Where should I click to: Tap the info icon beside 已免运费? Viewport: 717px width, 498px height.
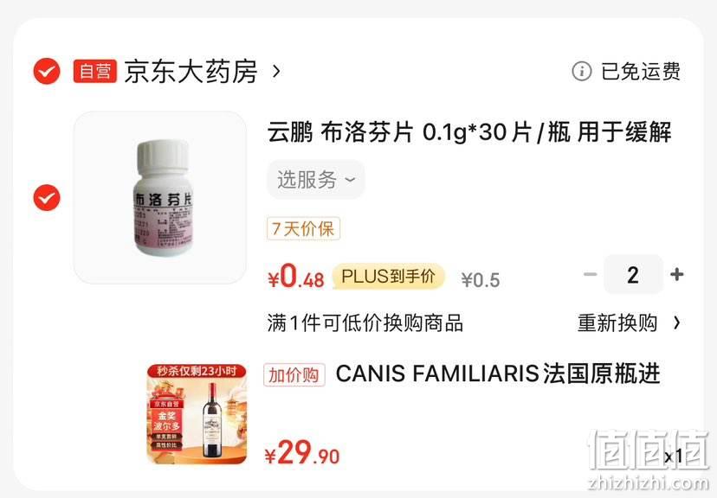pyautogui.click(x=582, y=71)
